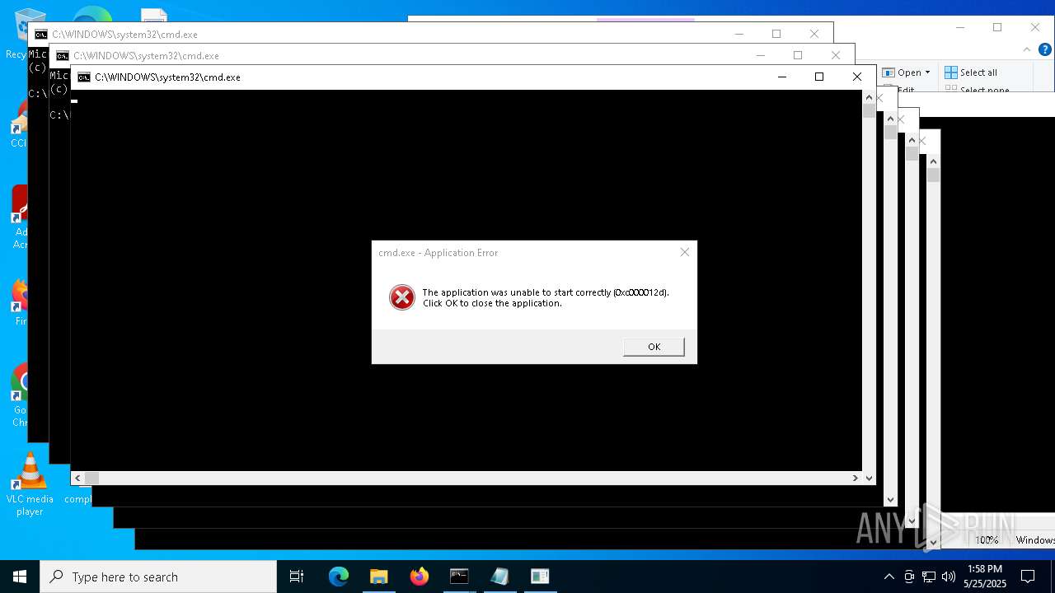Image resolution: width=1055 pixels, height=593 pixels.
Task: Open the notepad-like taskbar app icon
Action: 499,577
